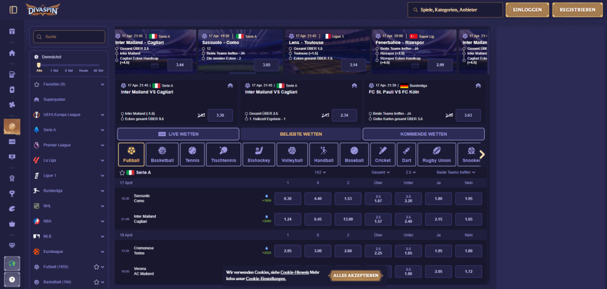This screenshot has width=607, height=289.
Task: Click the +1909 more markets icon for Sassuolo
Action: [x=266, y=198]
